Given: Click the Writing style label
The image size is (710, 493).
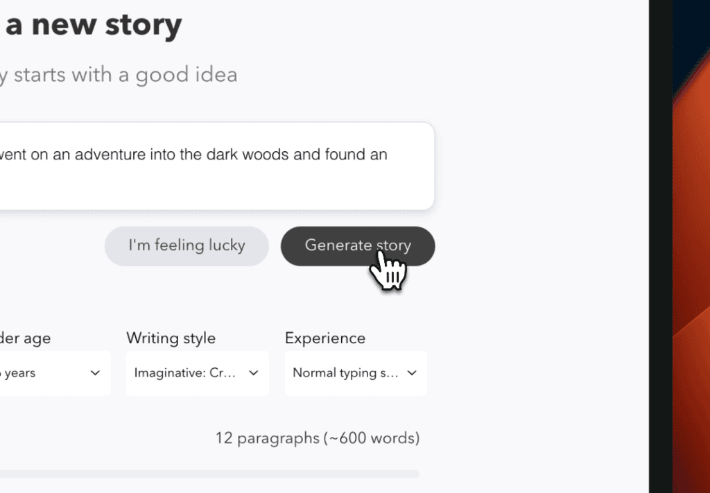Looking at the screenshot, I should click(171, 338).
